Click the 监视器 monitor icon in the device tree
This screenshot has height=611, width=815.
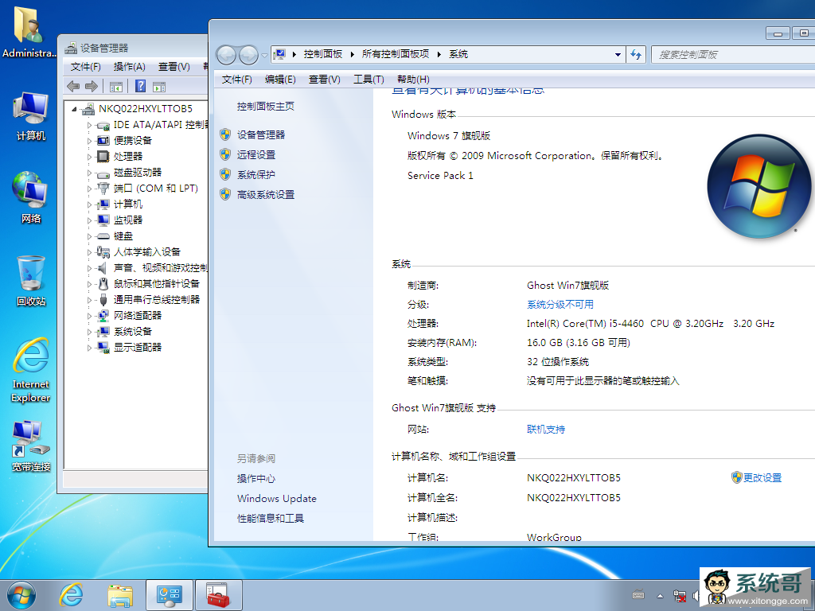click(103, 220)
